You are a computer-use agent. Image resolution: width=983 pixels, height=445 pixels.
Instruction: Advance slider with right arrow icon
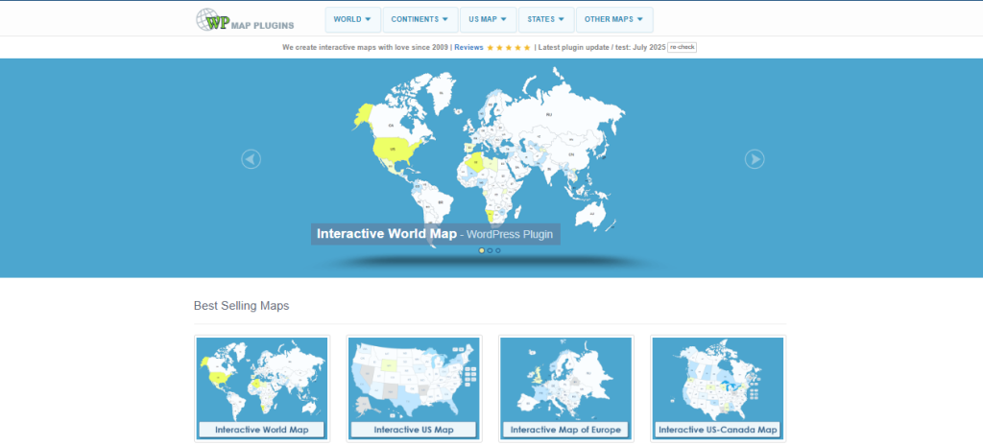click(755, 159)
